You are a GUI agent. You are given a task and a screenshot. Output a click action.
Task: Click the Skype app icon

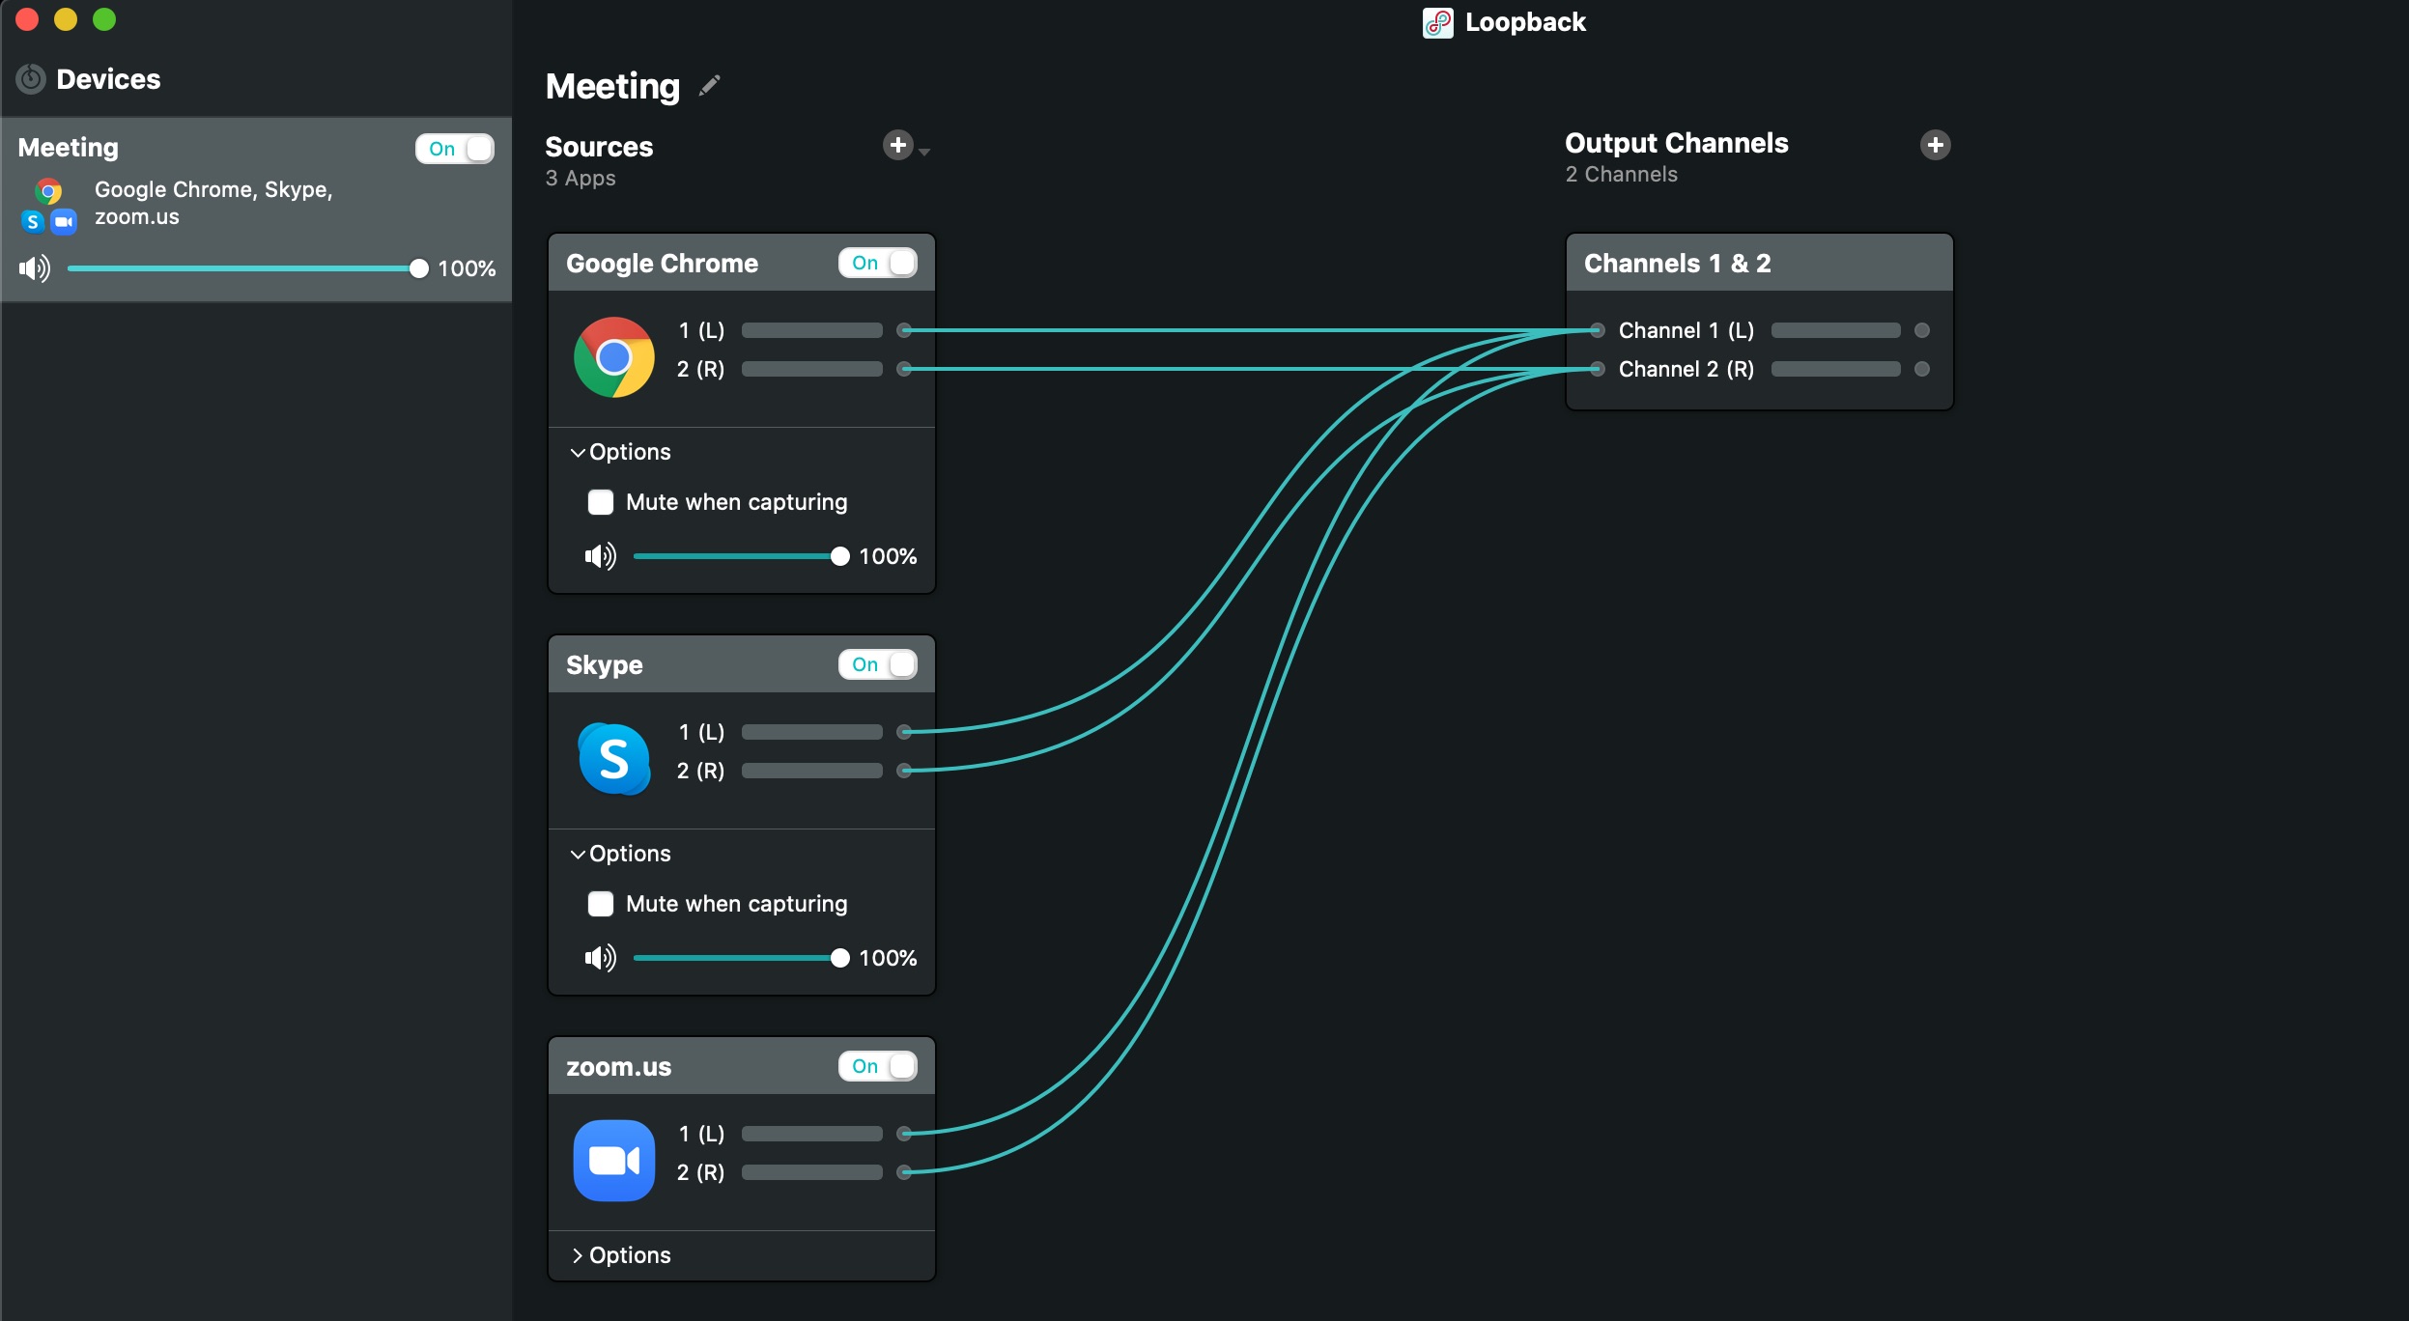614,759
